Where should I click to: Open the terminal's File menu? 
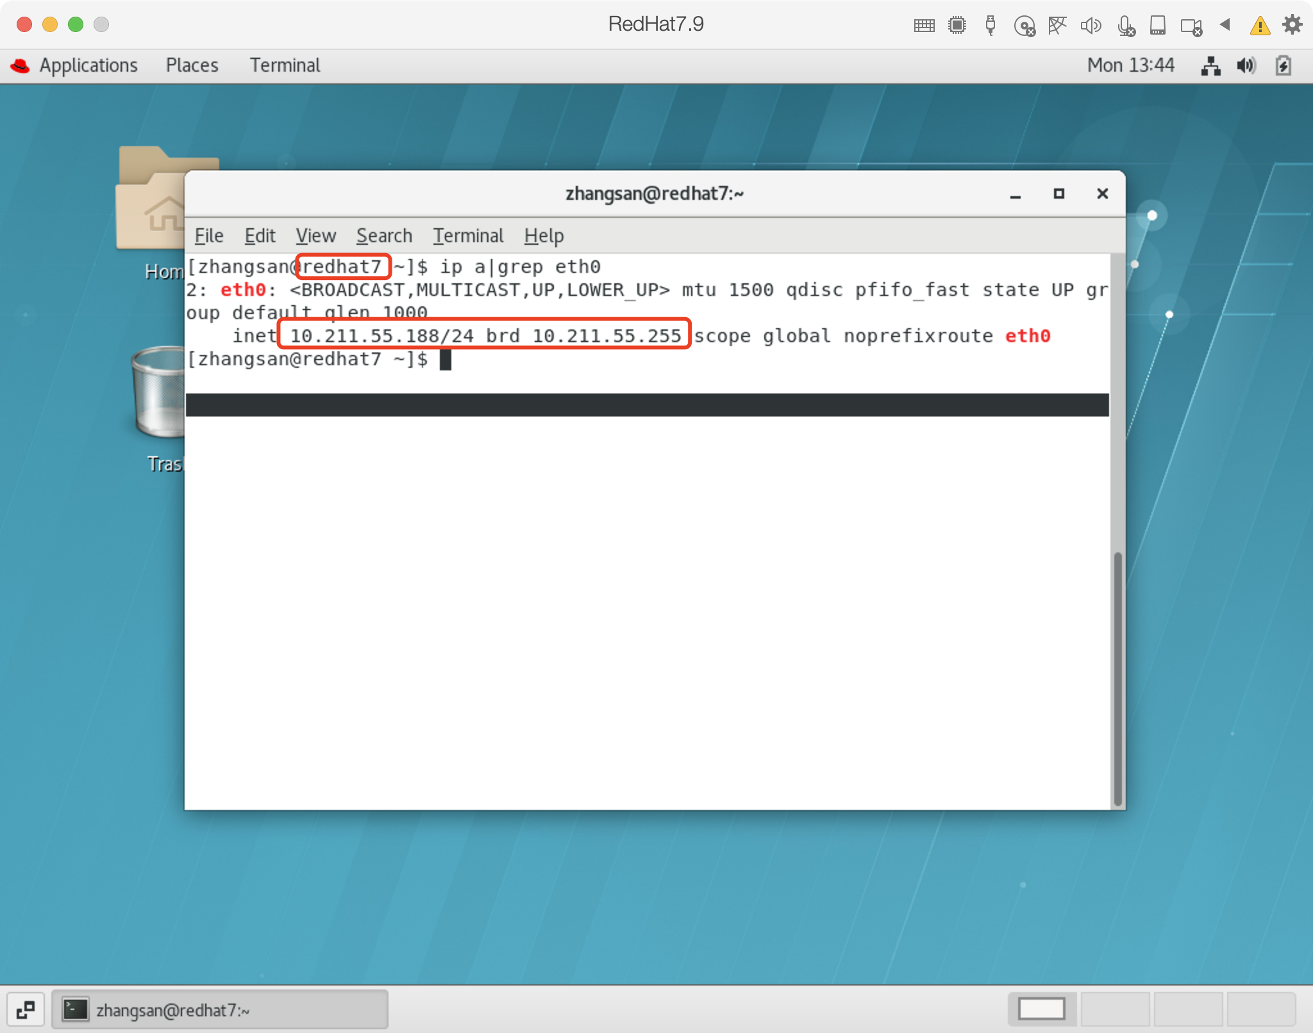(208, 236)
